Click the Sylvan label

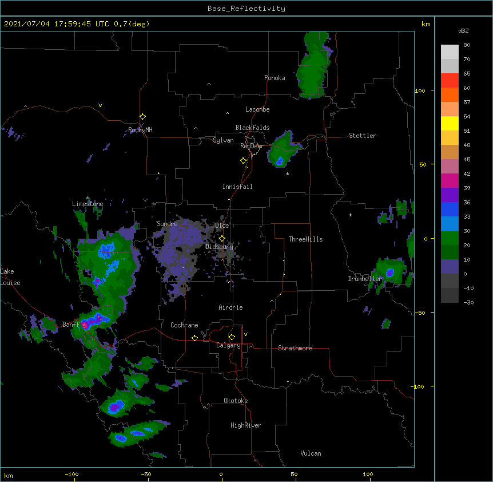click(x=223, y=140)
